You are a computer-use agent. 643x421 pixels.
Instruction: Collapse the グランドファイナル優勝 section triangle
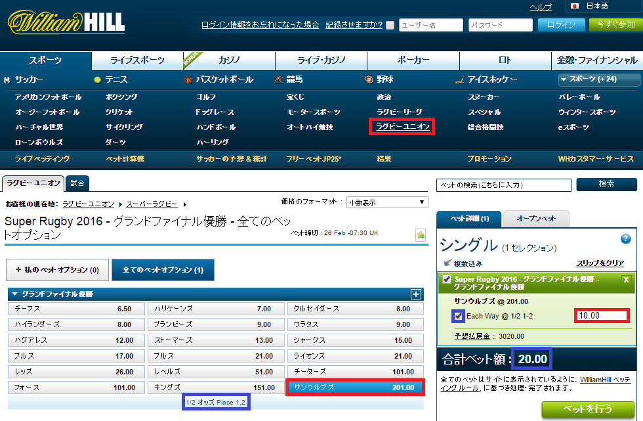[14, 294]
